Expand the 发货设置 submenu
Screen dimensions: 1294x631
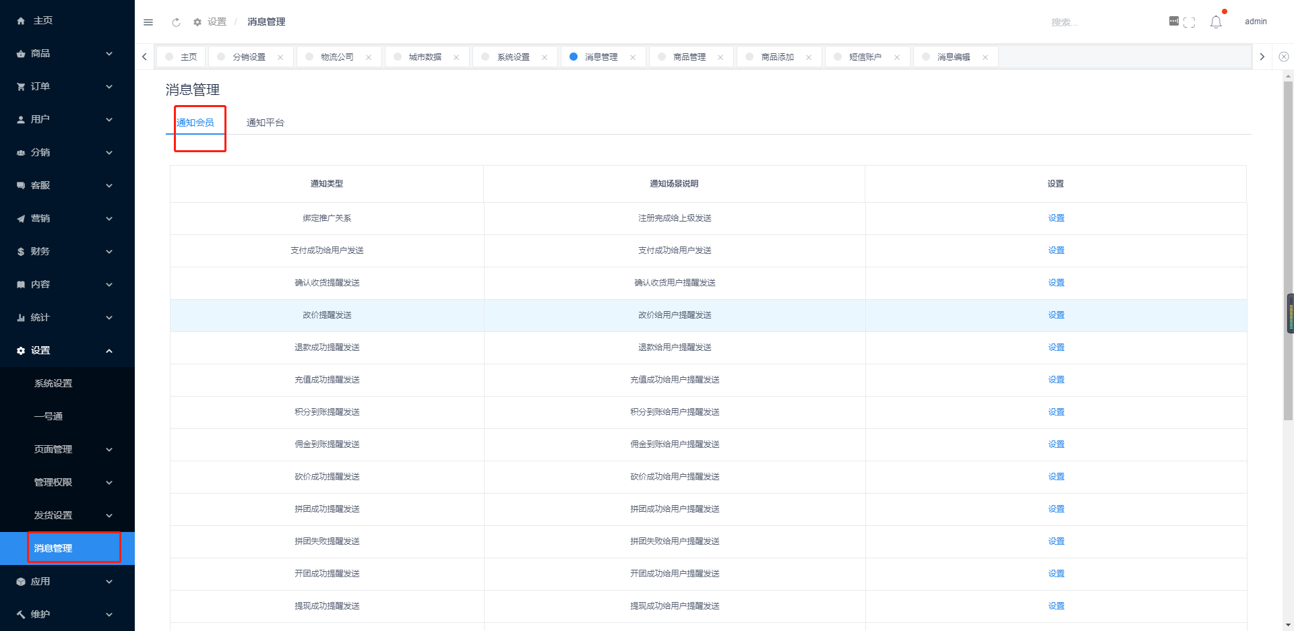[x=67, y=515]
